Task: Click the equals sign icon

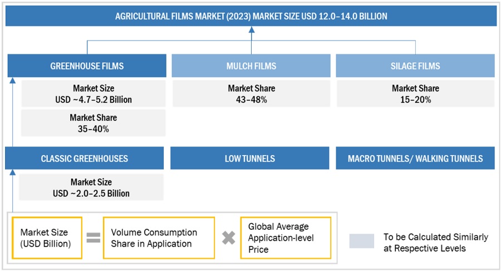Action: 93,238
